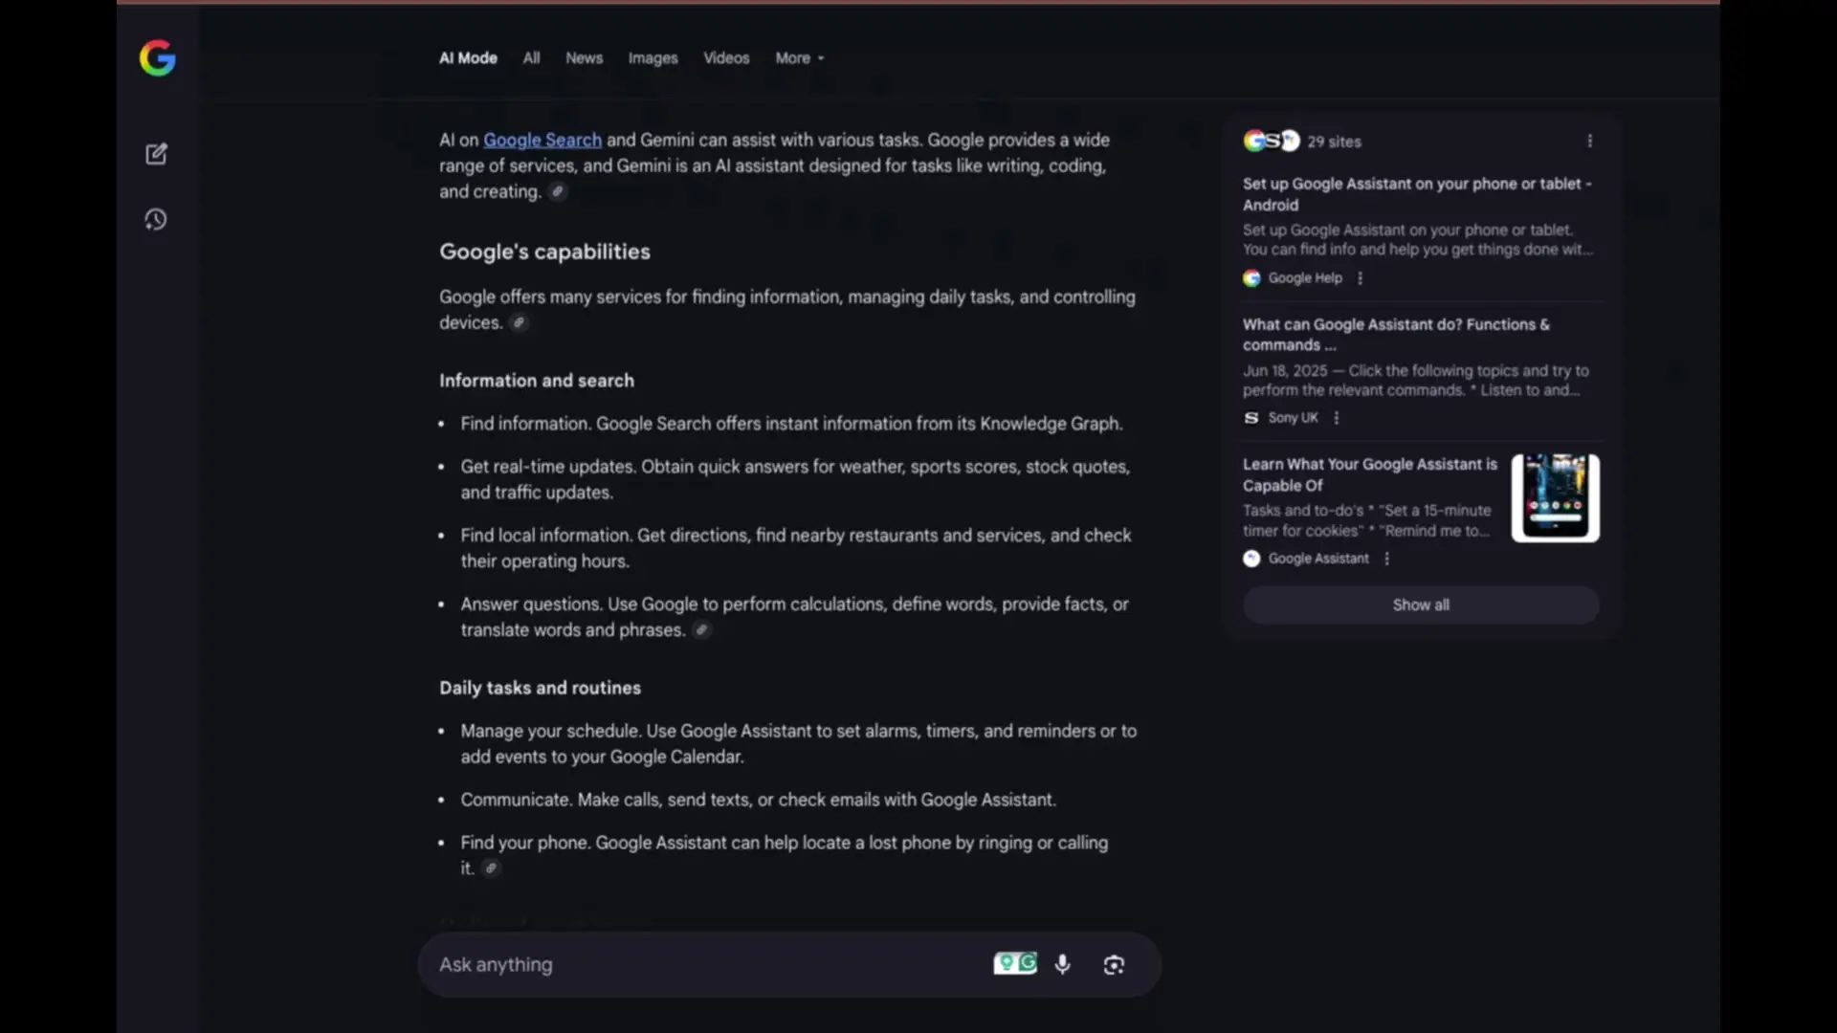Click the Google Assistant phone thumbnail
The width and height of the screenshot is (1837, 1033).
1555,497
